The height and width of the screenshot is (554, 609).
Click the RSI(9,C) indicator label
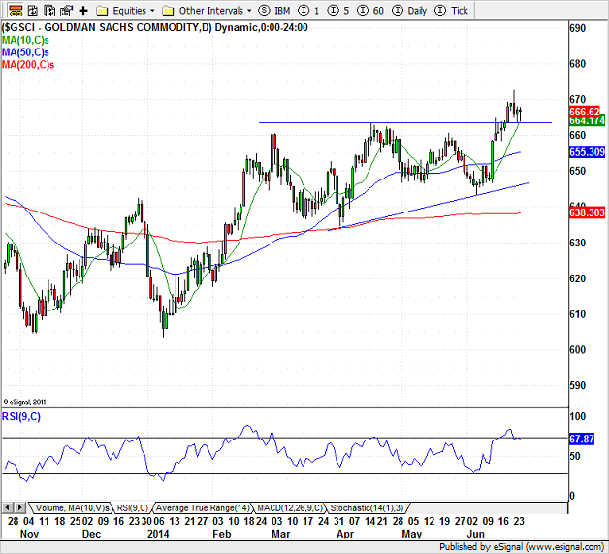click(x=21, y=417)
